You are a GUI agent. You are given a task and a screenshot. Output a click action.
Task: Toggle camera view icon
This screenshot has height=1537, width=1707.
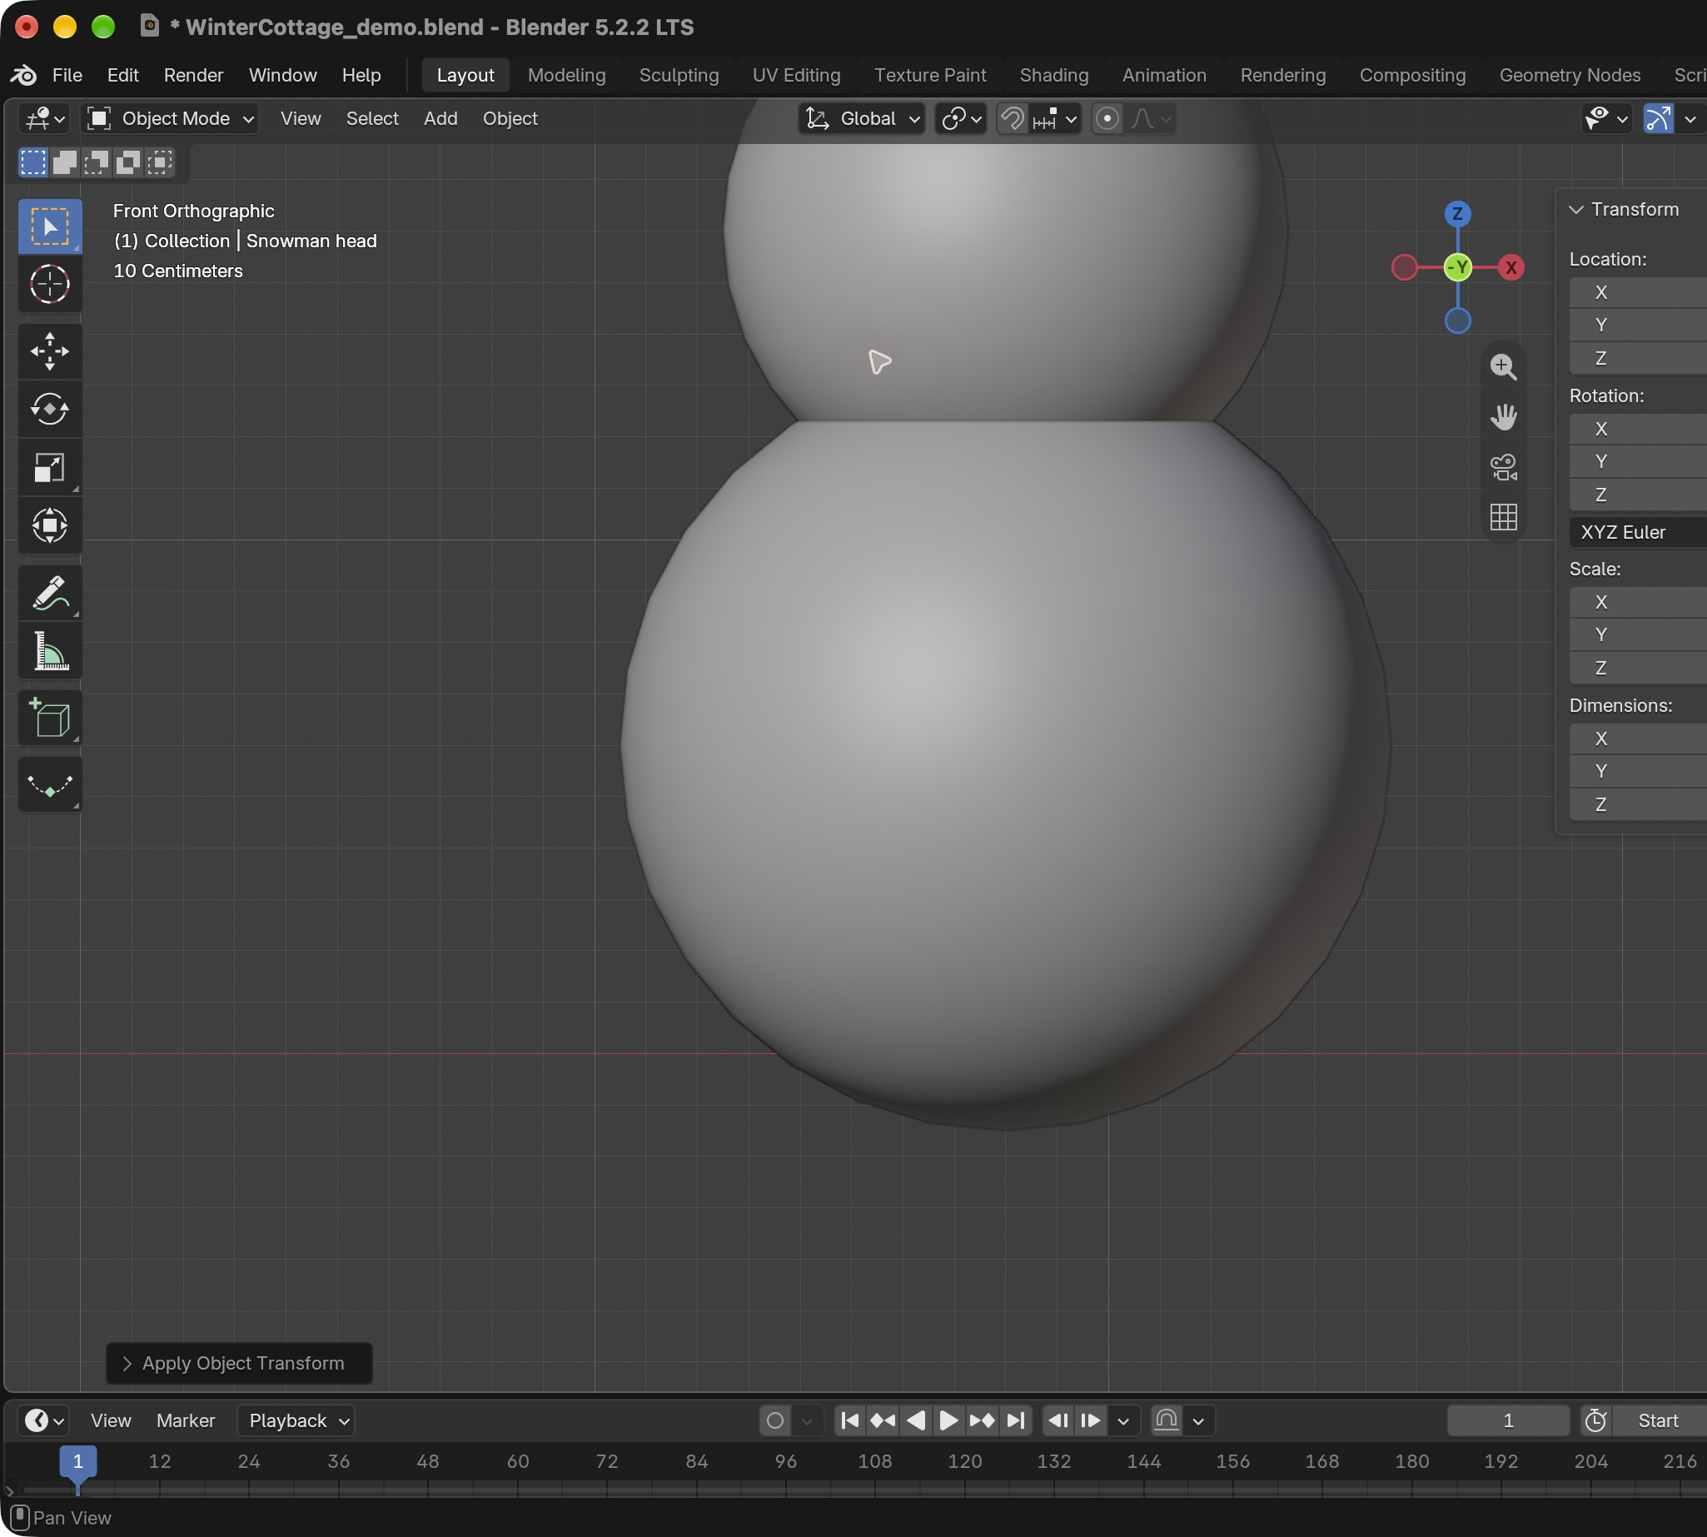(x=1503, y=466)
